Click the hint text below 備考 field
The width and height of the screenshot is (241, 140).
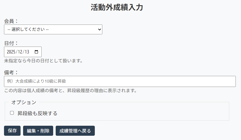point(70,90)
